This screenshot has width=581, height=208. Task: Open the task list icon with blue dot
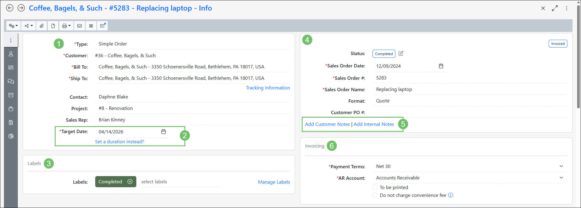pyautogui.click(x=102, y=26)
